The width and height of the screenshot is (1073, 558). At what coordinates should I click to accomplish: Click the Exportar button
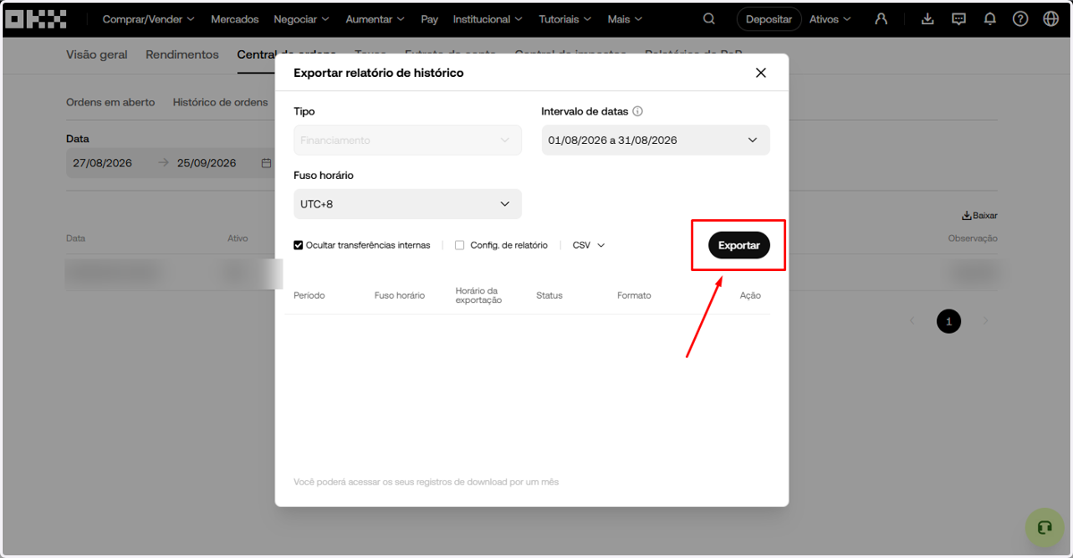point(739,245)
